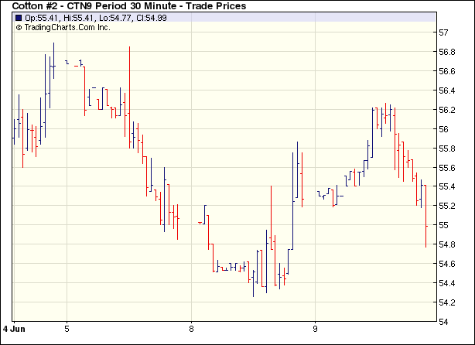Select the 5 date label on x-axis
Viewport: 475px width, 345px height.
(x=67, y=328)
